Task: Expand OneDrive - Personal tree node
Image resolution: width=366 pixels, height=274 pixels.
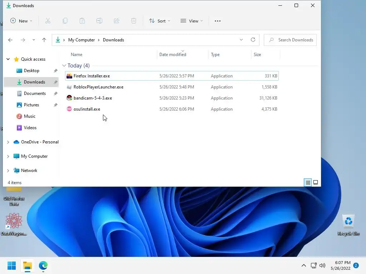Action: [x=8, y=142]
